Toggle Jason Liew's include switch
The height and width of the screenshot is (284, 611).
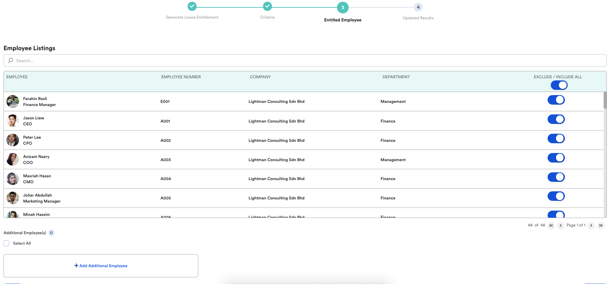pos(556,119)
